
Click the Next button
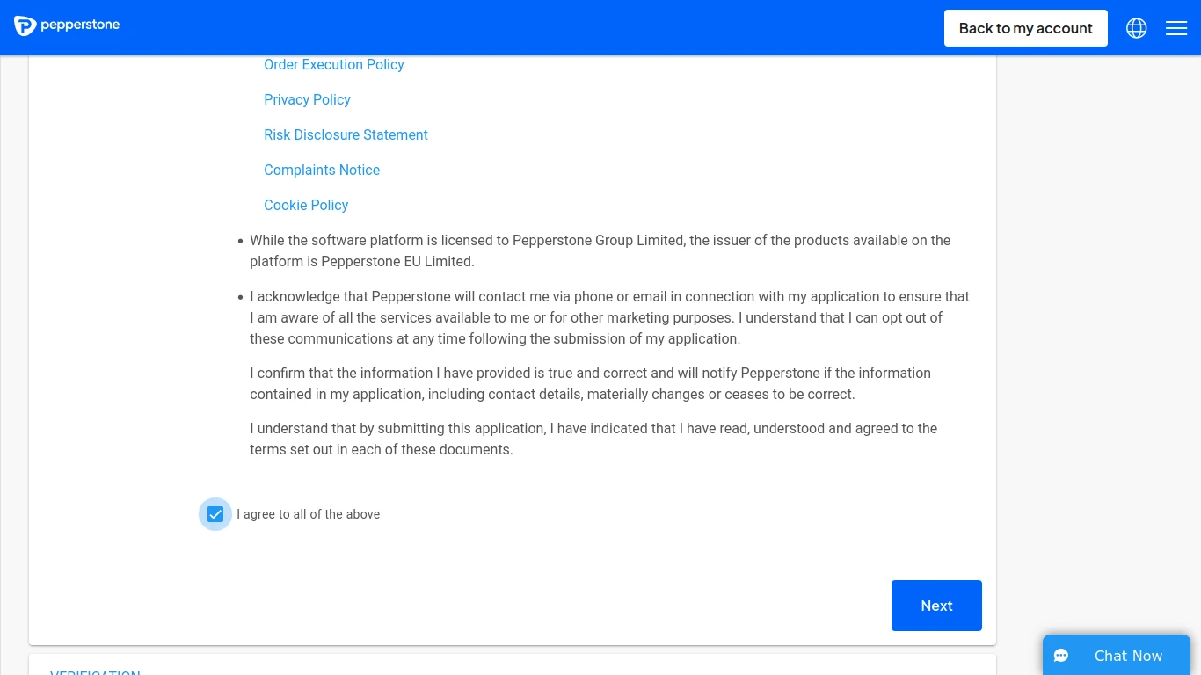[x=936, y=606]
